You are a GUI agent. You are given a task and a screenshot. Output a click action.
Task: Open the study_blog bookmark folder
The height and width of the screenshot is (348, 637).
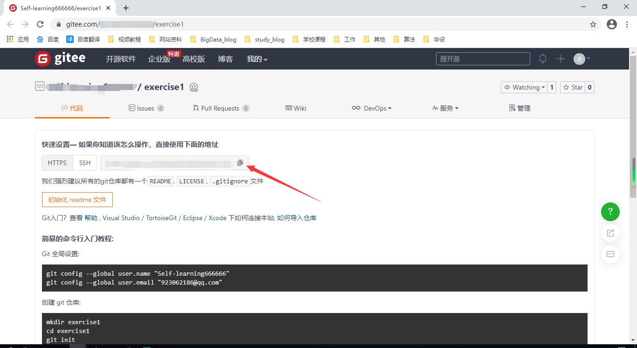point(264,40)
